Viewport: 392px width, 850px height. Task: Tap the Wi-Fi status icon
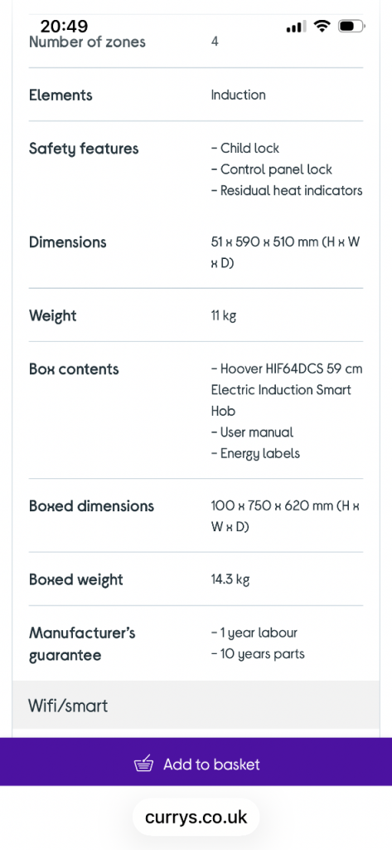click(x=322, y=26)
